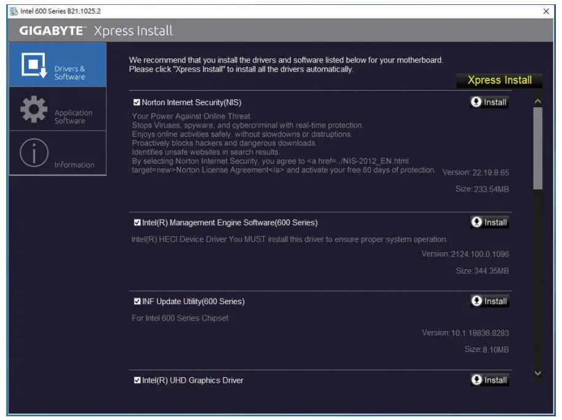The width and height of the screenshot is (562, 420).
Task: Uncheck Intel(R) Management Engine Software checkbox
Action: (137, 223)
